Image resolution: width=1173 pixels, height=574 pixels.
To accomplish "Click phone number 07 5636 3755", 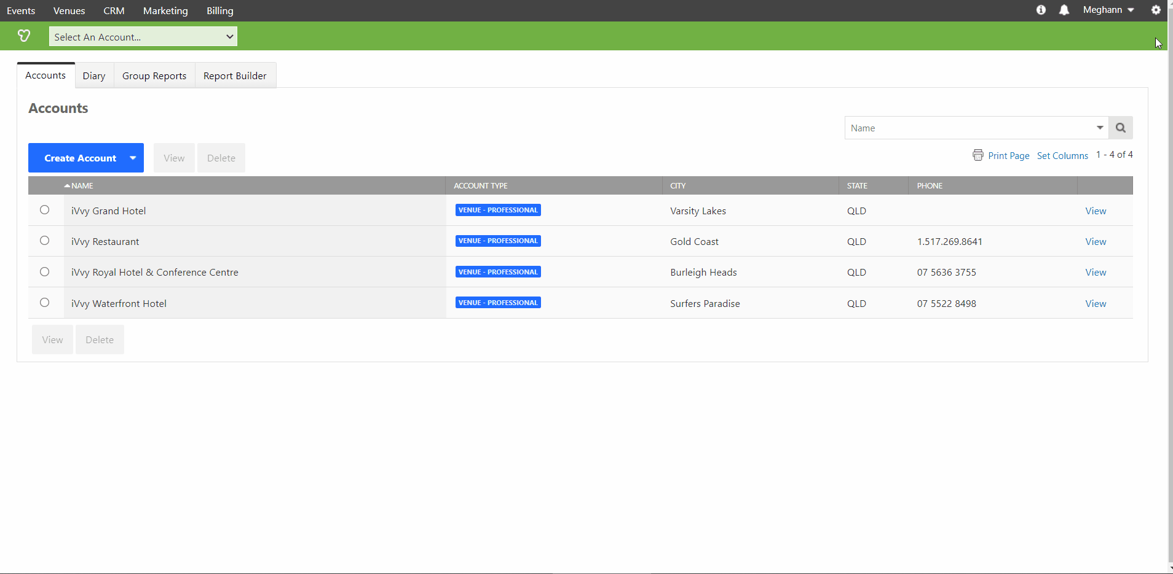I will point(947,272).
